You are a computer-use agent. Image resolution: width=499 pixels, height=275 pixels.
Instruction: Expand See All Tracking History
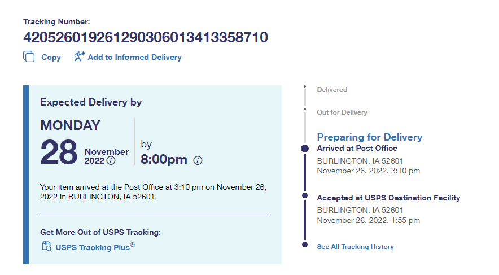click(355, 247)
